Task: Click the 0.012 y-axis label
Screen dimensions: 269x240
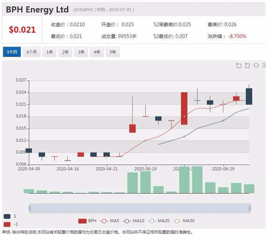Action: [x=21, y=140]
